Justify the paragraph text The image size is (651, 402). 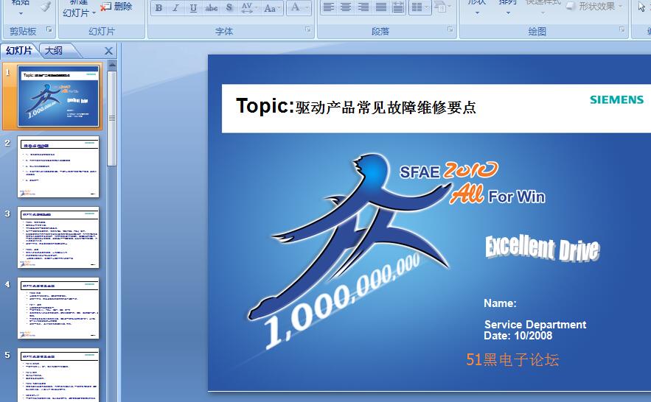tap(380, 7)
